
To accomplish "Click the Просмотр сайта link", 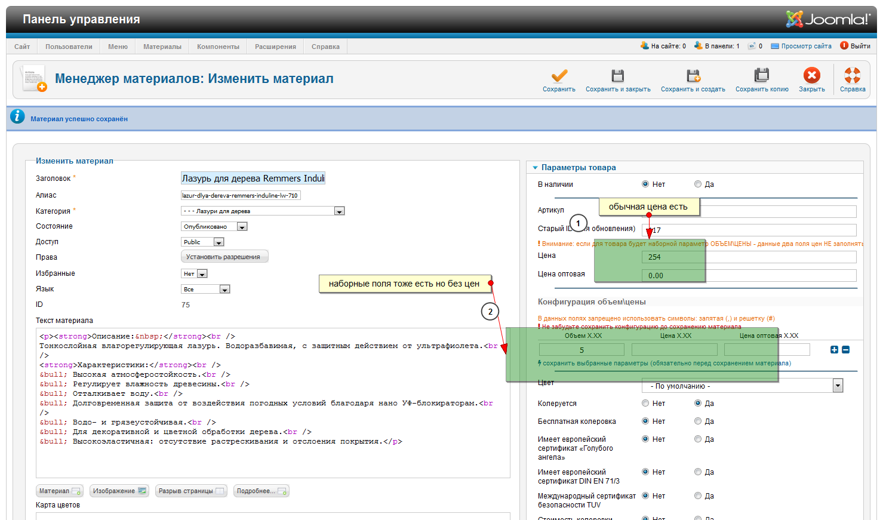I will click(x=806, y=46).
